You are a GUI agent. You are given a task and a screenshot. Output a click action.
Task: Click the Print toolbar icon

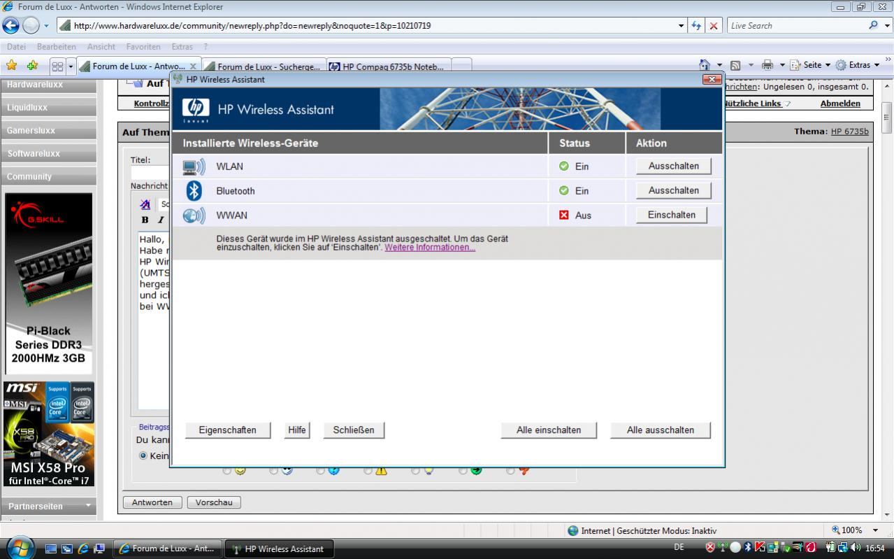tap(767, 65)
